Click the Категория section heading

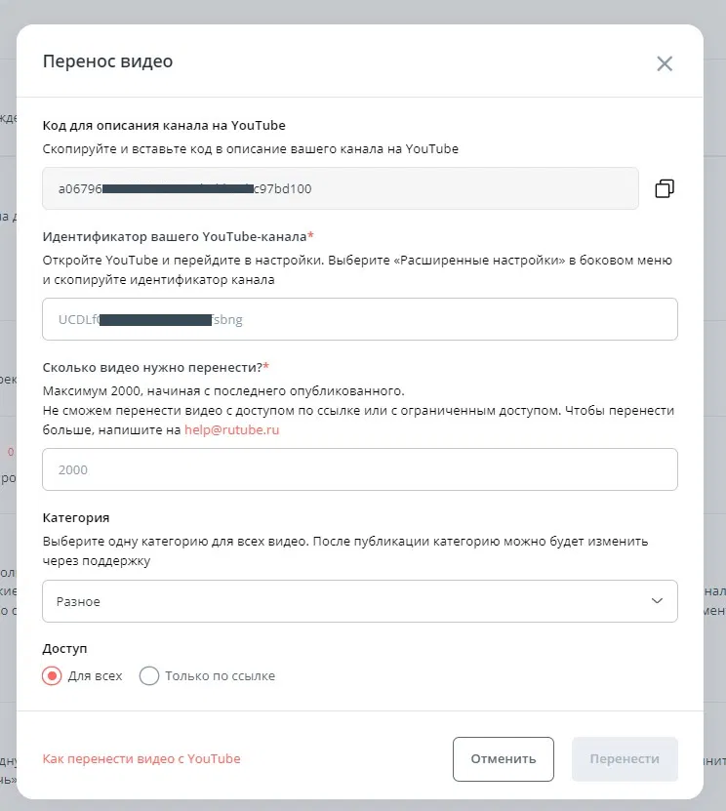pos(76,517)
